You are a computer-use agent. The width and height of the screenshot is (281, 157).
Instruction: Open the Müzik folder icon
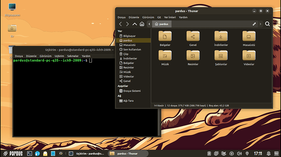[x=165, y=58]
